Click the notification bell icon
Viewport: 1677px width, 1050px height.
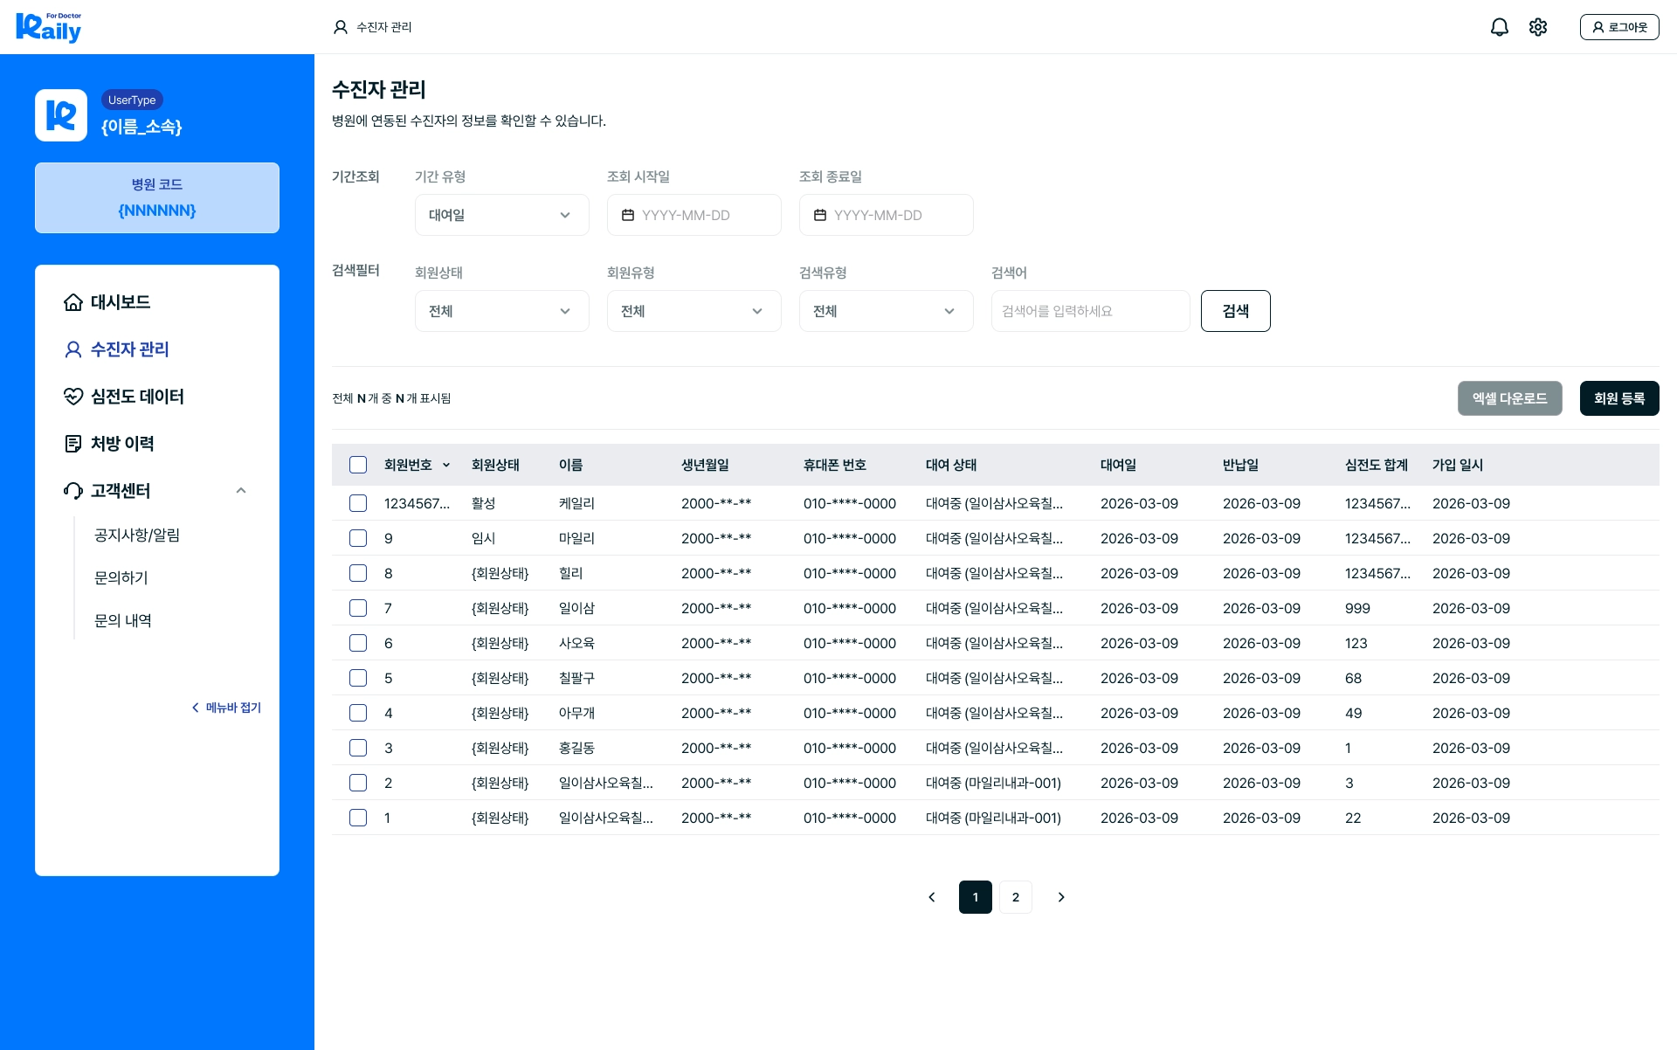[x=1499, y=27]
